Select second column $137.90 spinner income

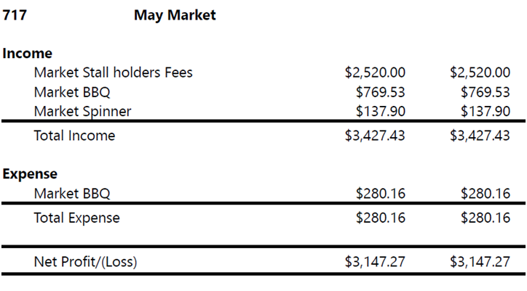pos(486,111)
